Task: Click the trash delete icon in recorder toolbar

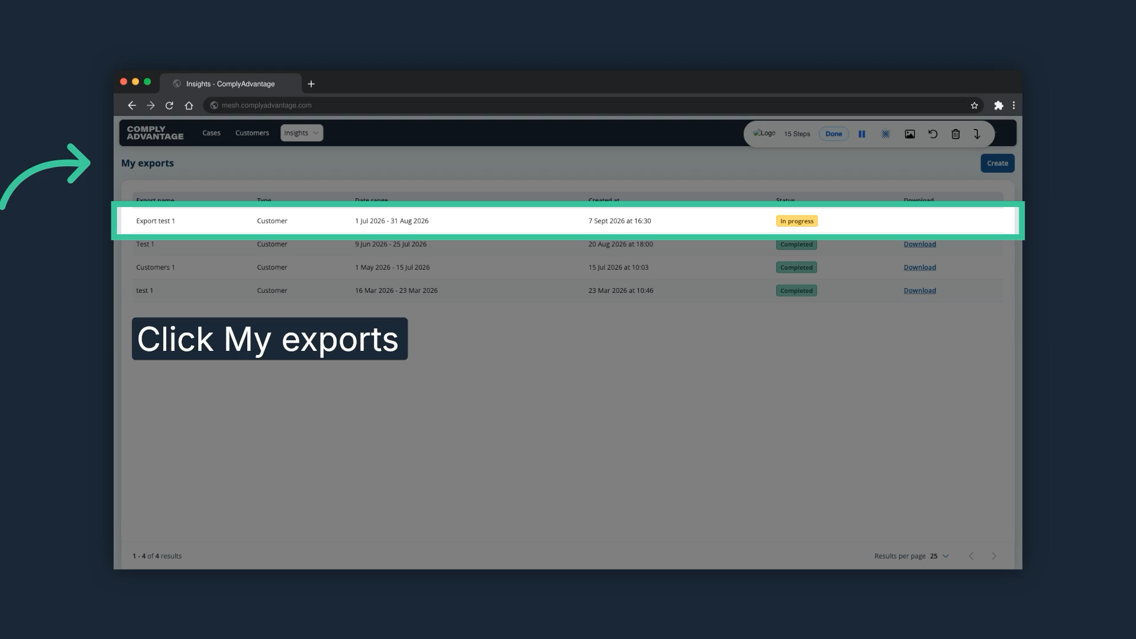Action: click(956, 134)
